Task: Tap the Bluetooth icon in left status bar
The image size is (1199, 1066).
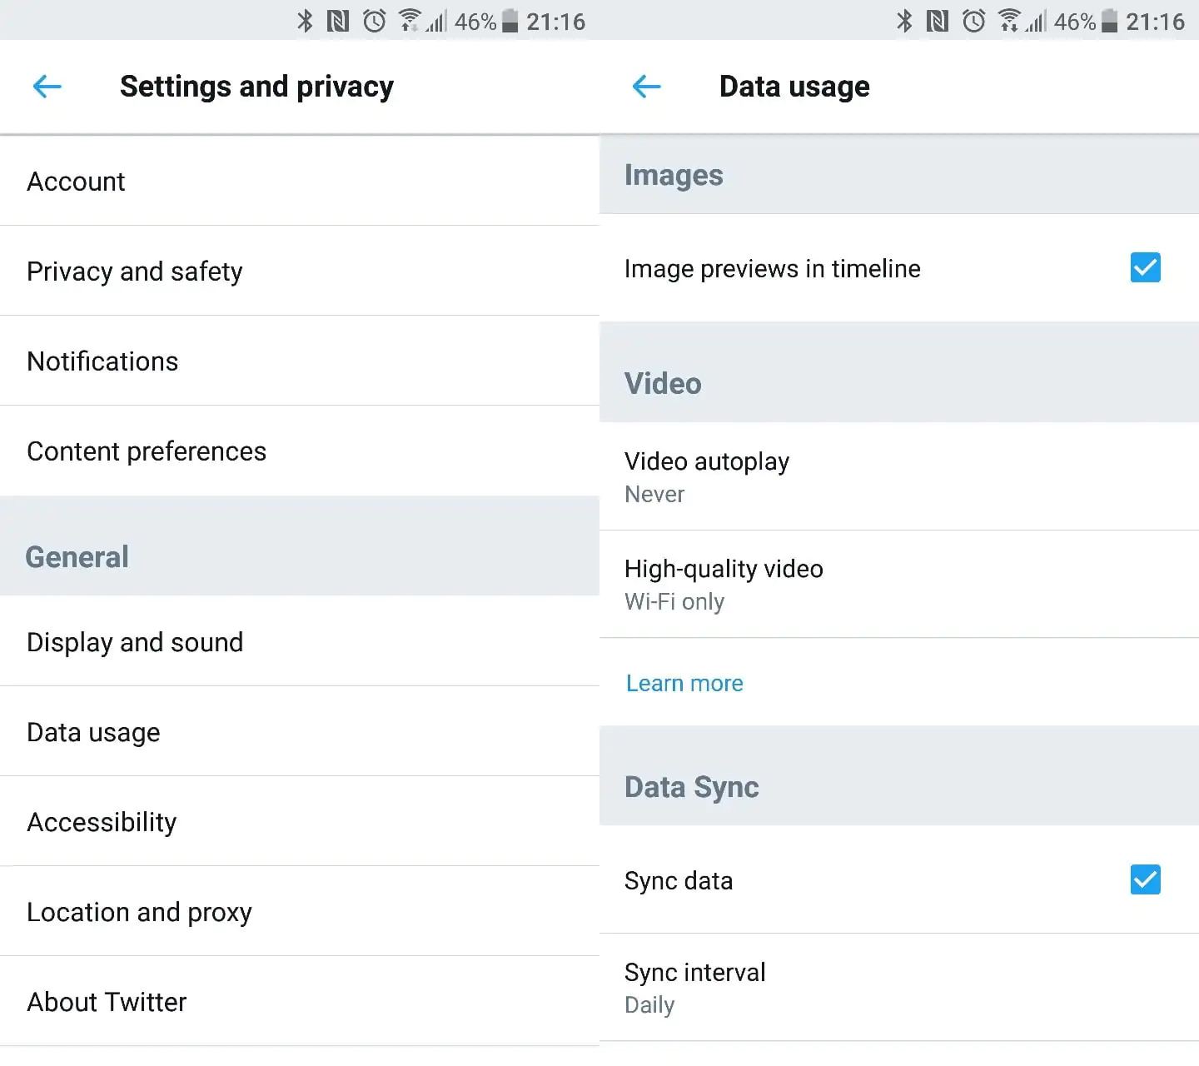Action: [305, 21]
